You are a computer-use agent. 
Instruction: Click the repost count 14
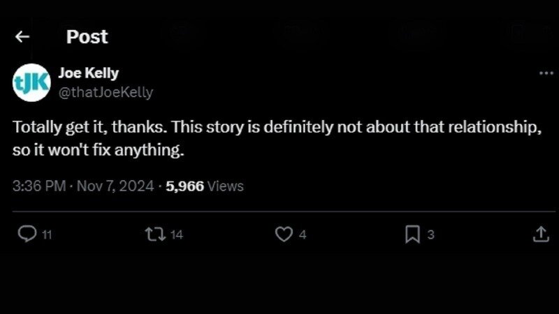coord(176,235)
